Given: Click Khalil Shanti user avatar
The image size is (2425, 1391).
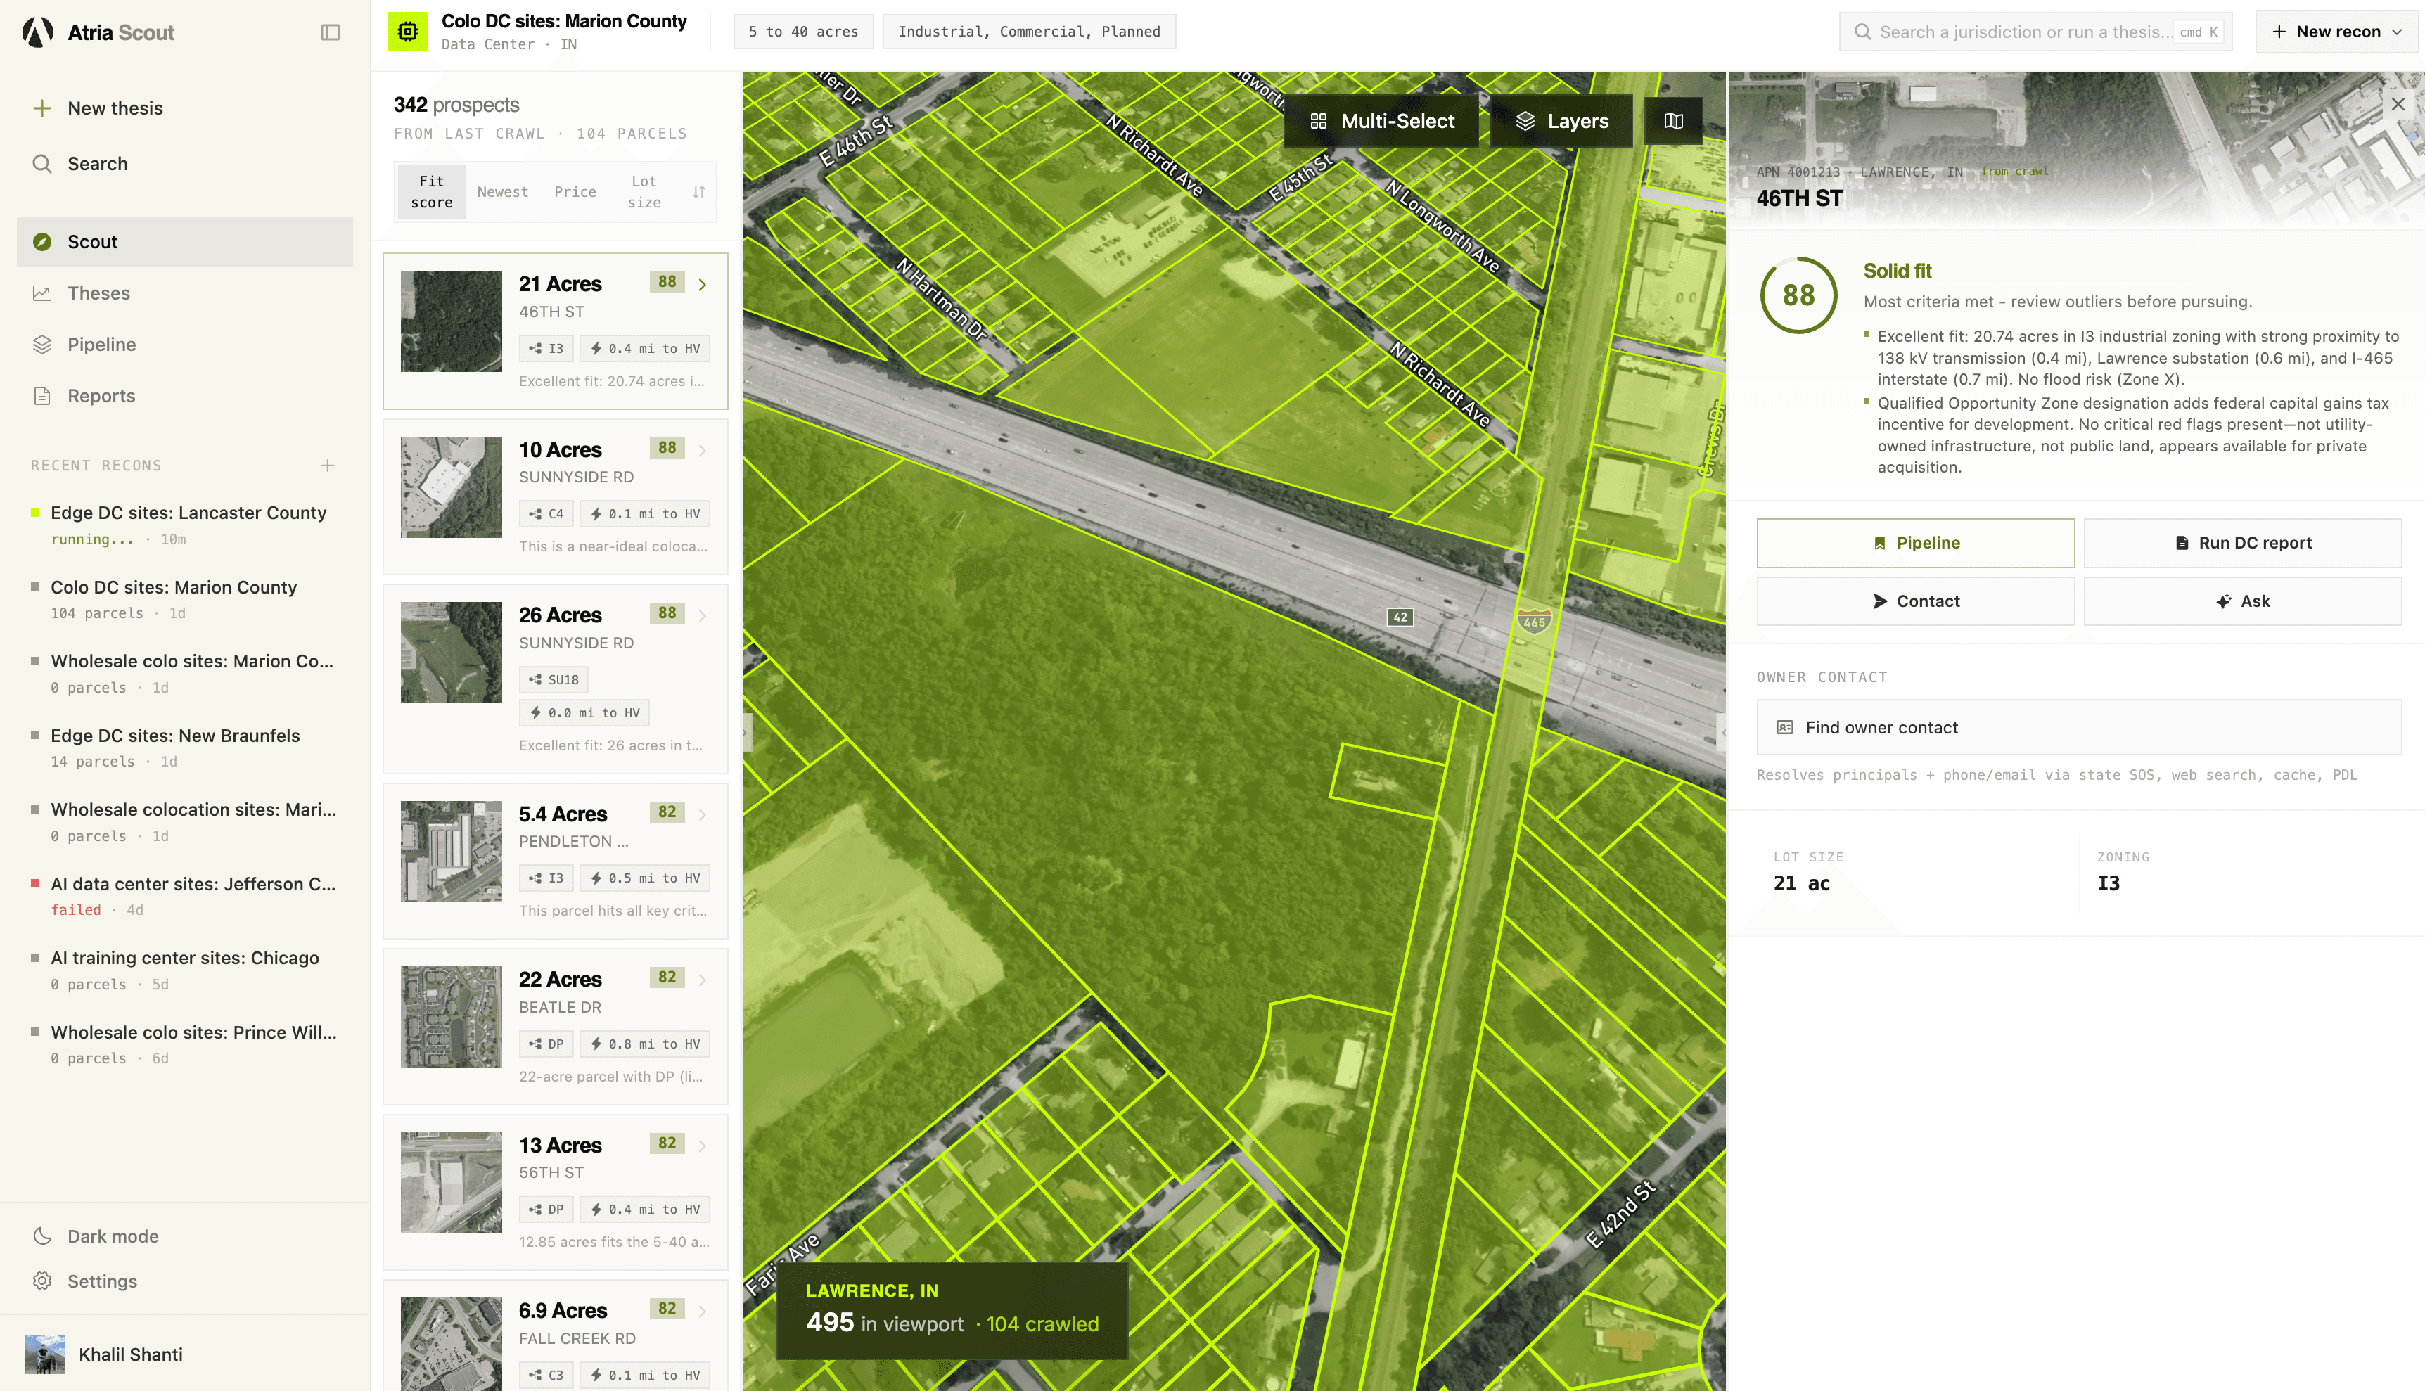Looking at the screenshot, I should point(45,1354).
